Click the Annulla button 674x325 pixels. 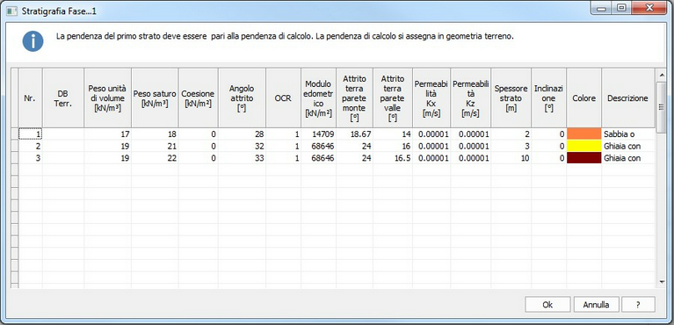(x=596, y=305)
